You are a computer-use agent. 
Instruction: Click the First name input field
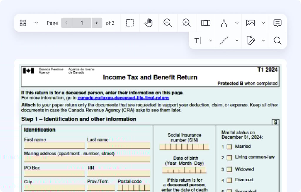pos(54,145)
